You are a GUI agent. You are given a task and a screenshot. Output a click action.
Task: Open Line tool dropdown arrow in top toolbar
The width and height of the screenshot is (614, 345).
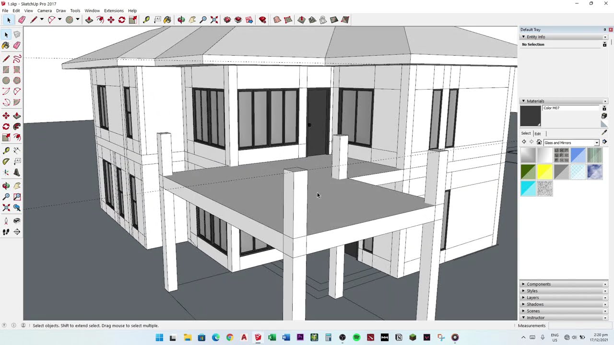[x=42, y=20]
